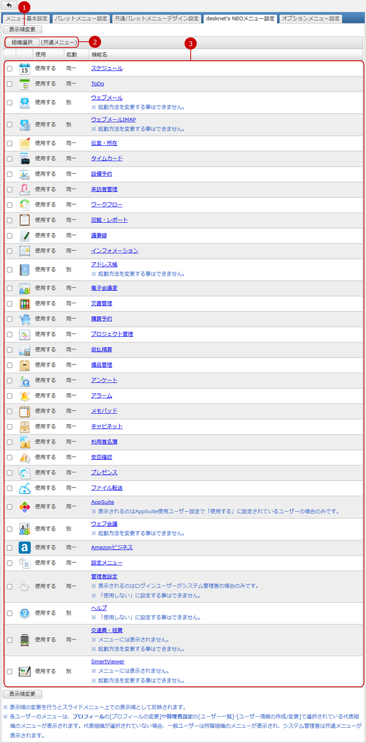Open the プレゼンス link
Viewport: 366px width, 743px height.
click(x=104, y=472)
